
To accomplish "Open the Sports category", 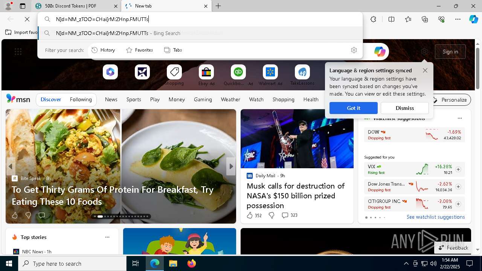I will click(134, 99).
